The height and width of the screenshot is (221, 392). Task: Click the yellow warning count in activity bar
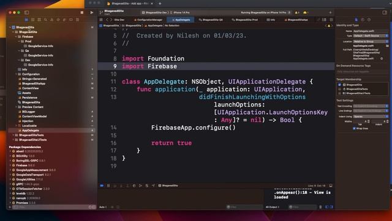pyautogui.click(x=297, y=12)
